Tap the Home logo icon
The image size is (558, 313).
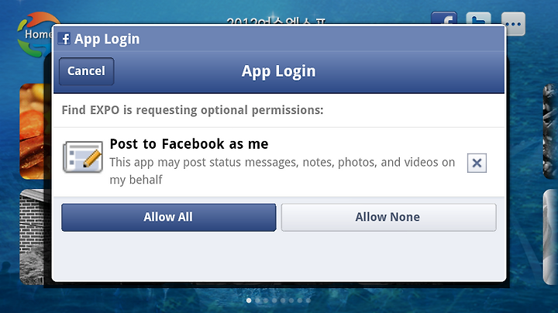36,35
